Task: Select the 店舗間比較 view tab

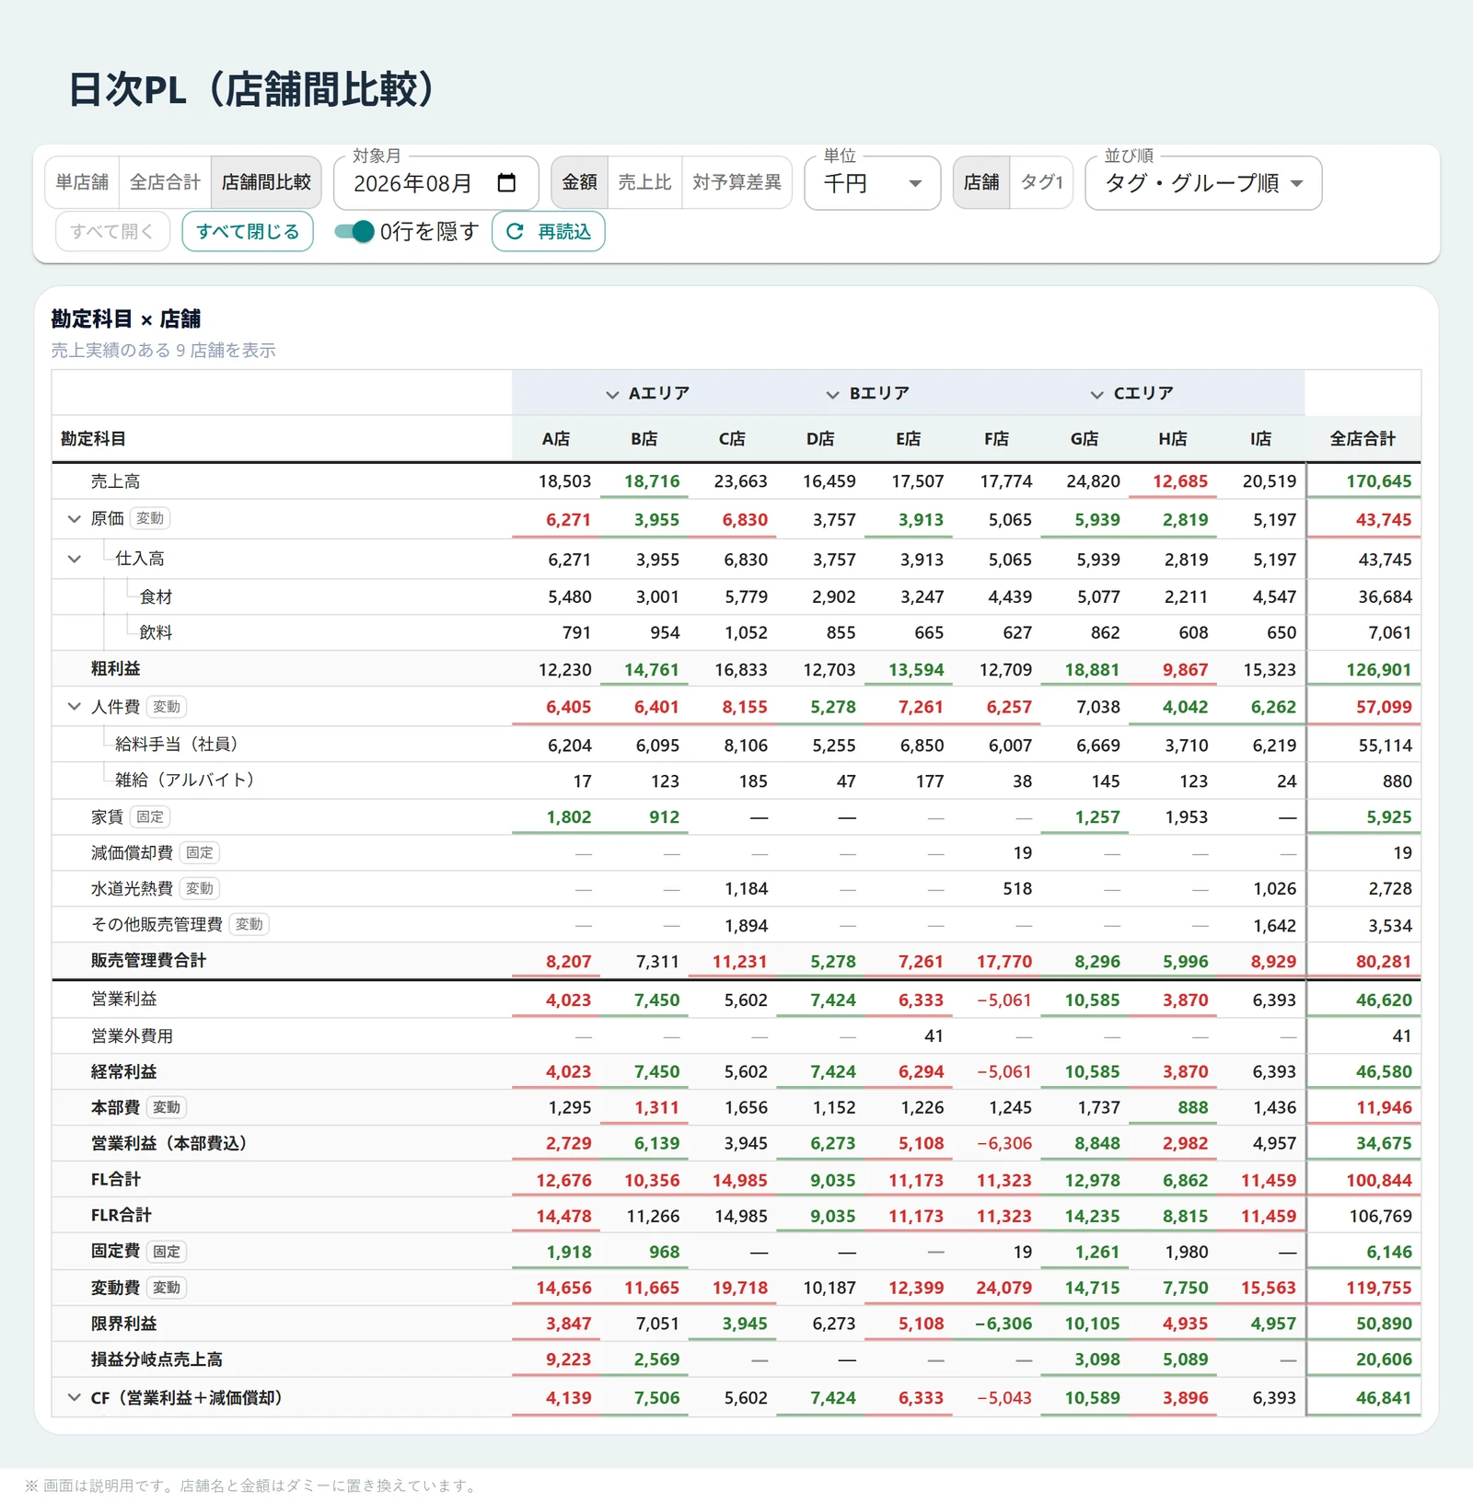Action: coord(266,182)
